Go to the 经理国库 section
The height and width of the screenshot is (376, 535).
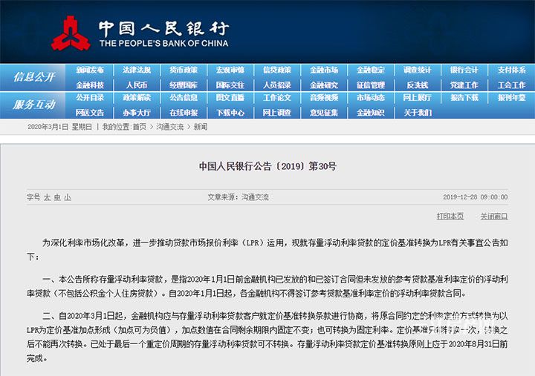184,85
